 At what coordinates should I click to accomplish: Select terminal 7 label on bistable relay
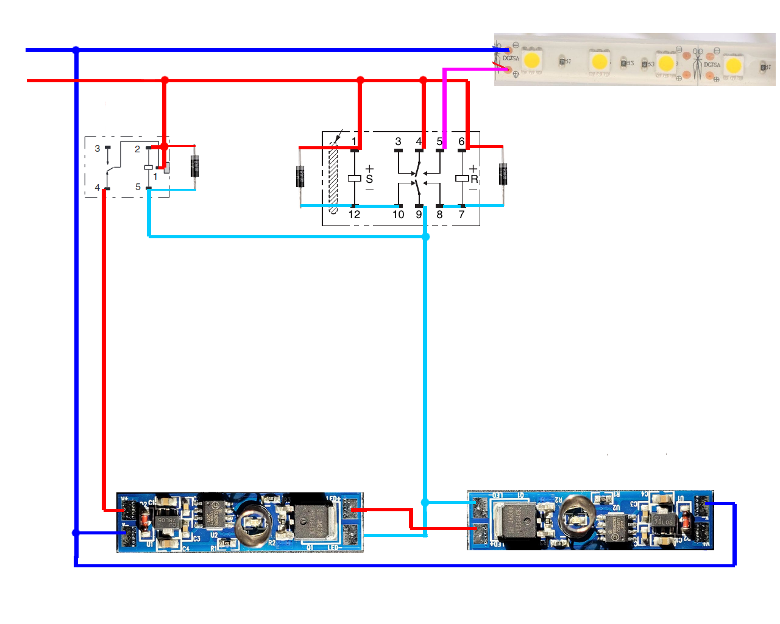461,214
